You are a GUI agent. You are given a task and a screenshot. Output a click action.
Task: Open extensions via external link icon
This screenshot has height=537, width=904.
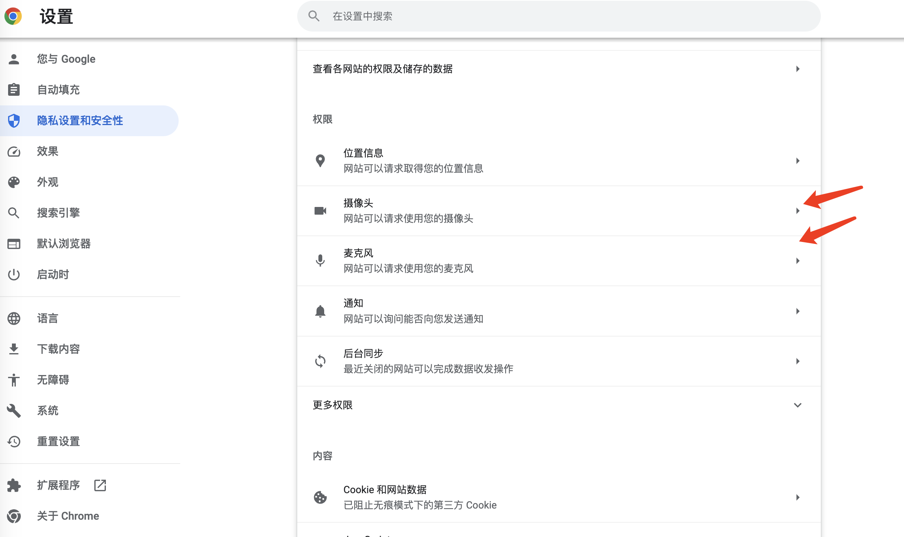[x=100, y=485]
